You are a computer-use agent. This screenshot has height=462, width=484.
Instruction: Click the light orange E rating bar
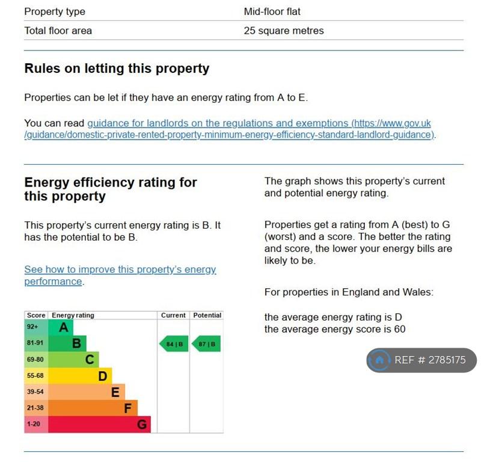pyautogui.click(x=87, y=392)
